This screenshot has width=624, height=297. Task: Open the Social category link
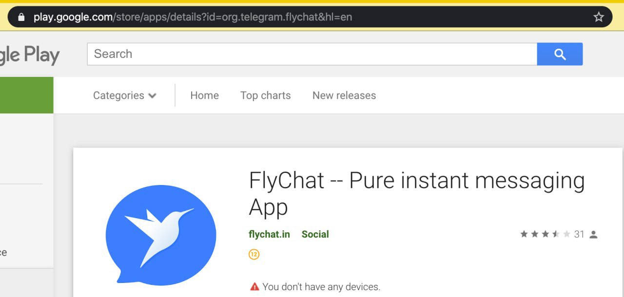(315, 234)
